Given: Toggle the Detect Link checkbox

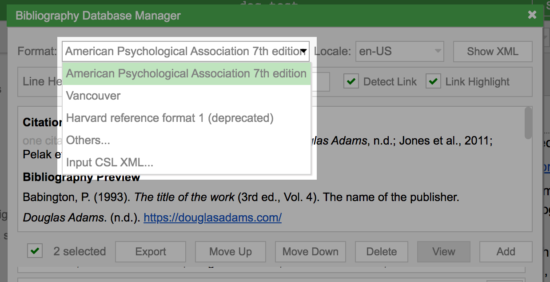Looking at the screenshot, I should [351, 82].
